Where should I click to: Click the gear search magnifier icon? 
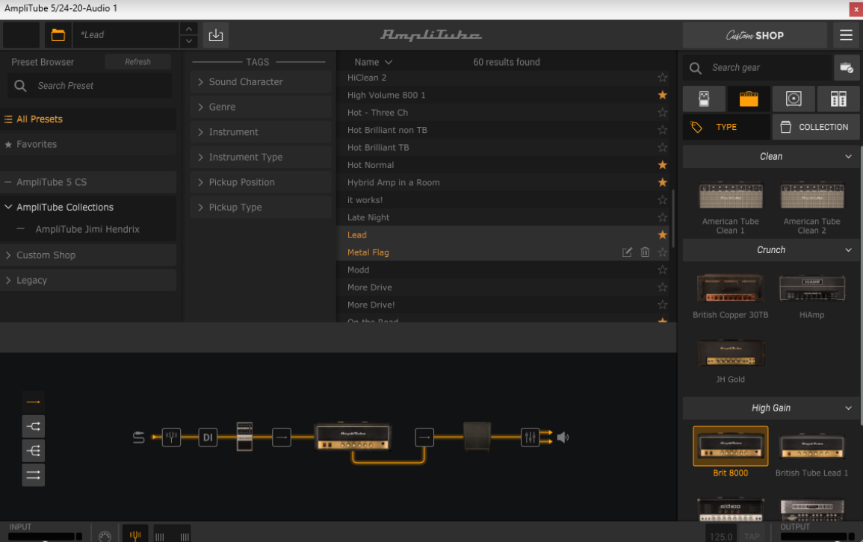(696, 68)
